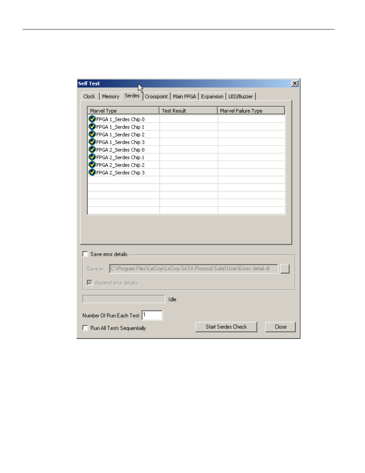
Task: Click the Number Of Run Each Test field
Action: pos(152,315)
